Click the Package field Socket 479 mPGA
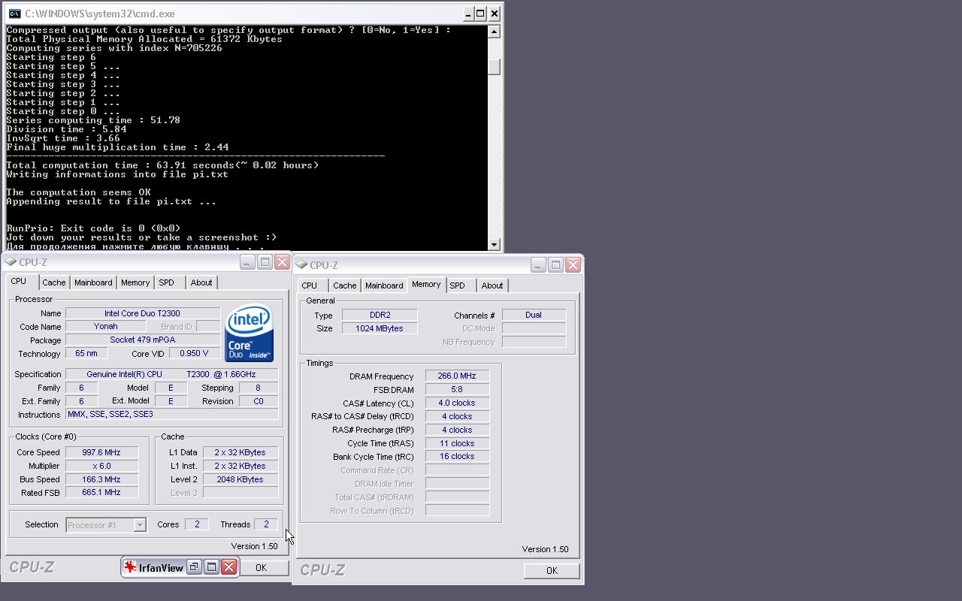 143,340
